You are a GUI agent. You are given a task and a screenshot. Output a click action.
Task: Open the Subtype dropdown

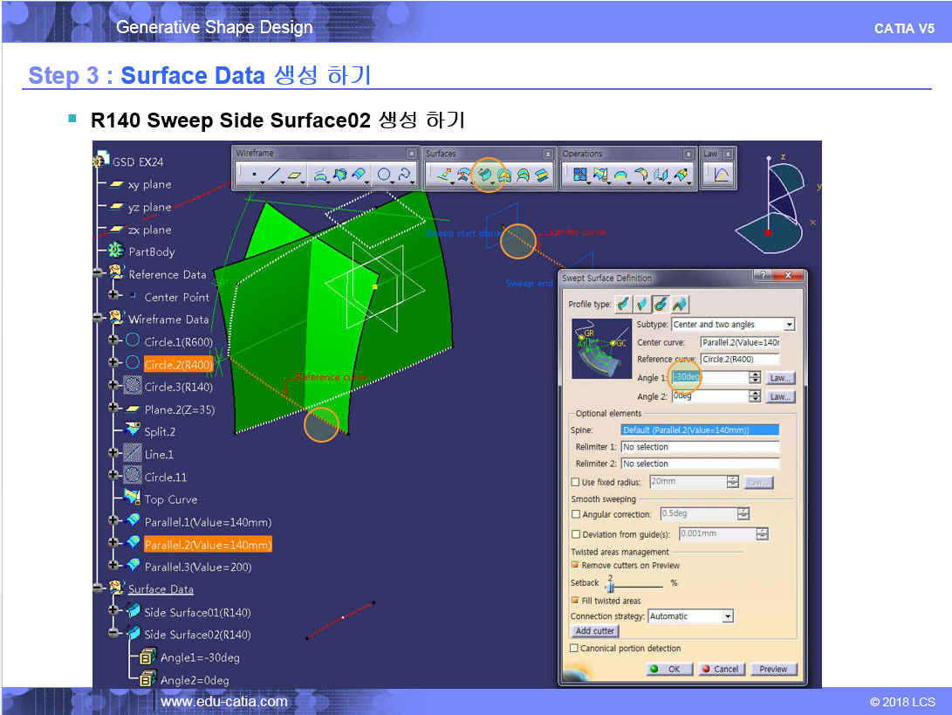tap(789, 325)
